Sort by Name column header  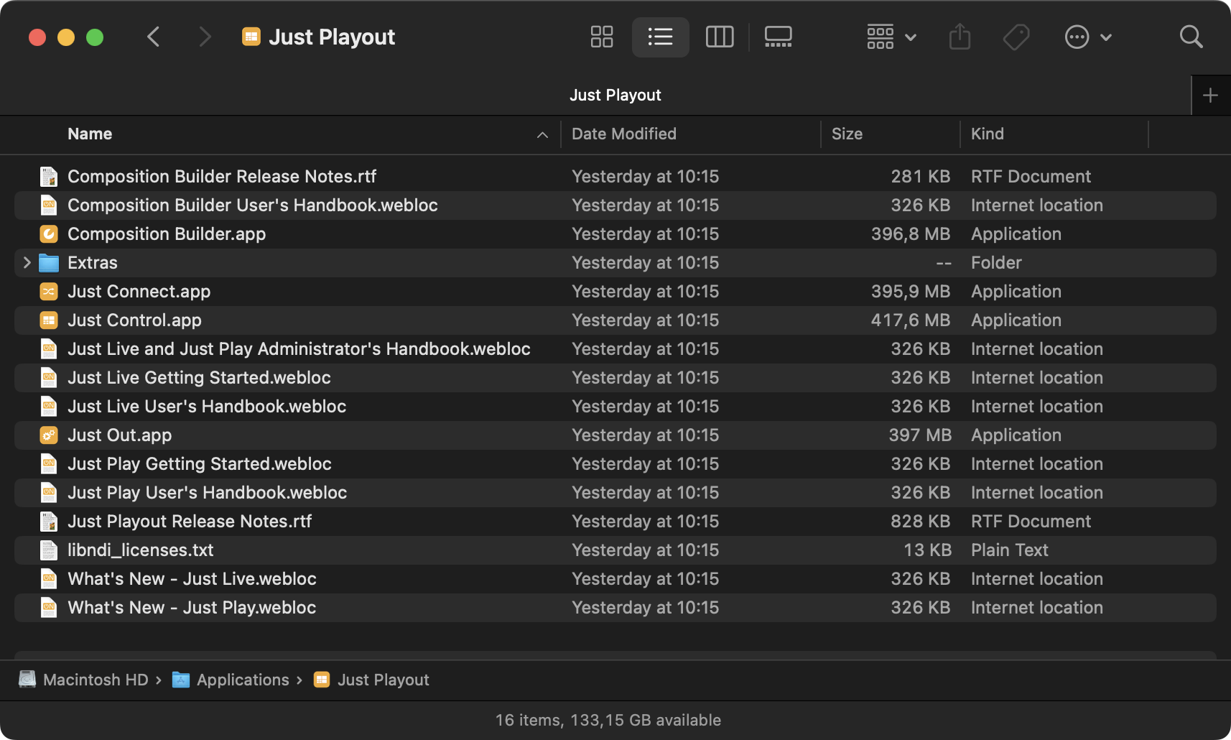[90, 134]
